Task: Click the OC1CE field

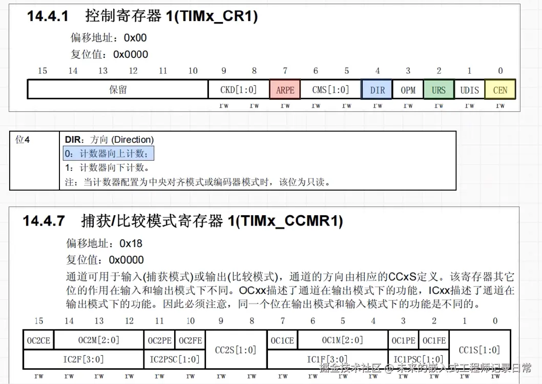Action: pyautogui.click(x=282, y=340)
